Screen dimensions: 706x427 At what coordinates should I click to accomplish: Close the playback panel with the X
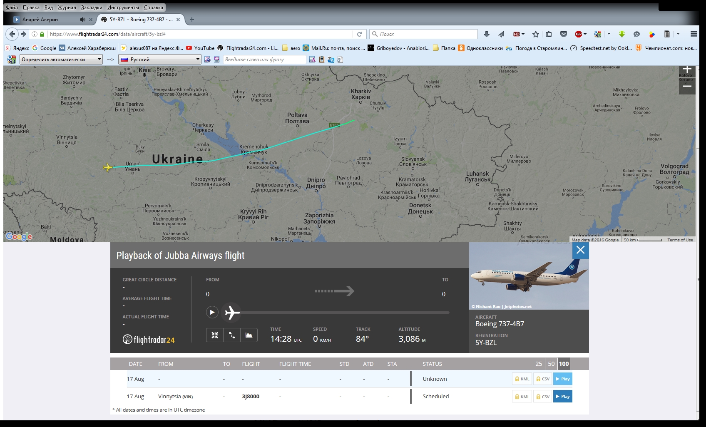coord(580,250)
